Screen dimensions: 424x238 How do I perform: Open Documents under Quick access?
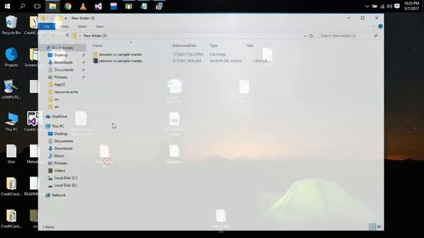(64, 70)
